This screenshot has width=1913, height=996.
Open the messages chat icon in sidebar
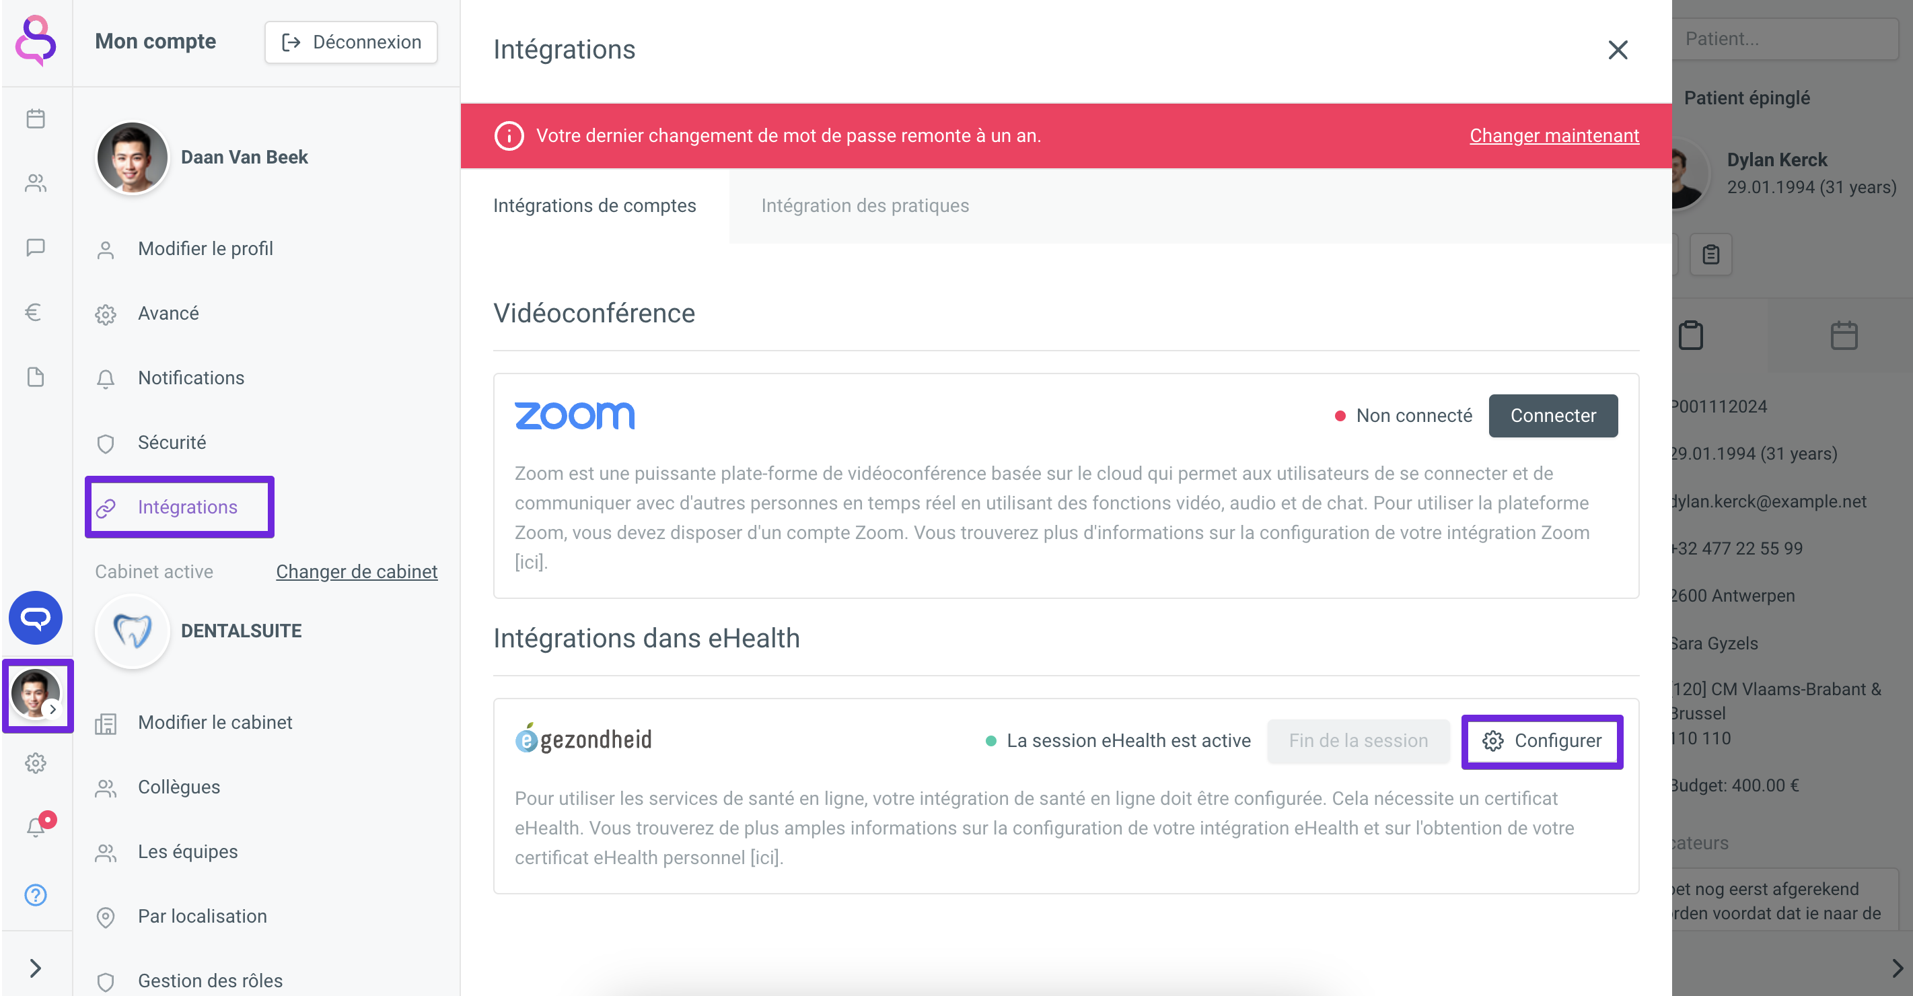[36, 248]
